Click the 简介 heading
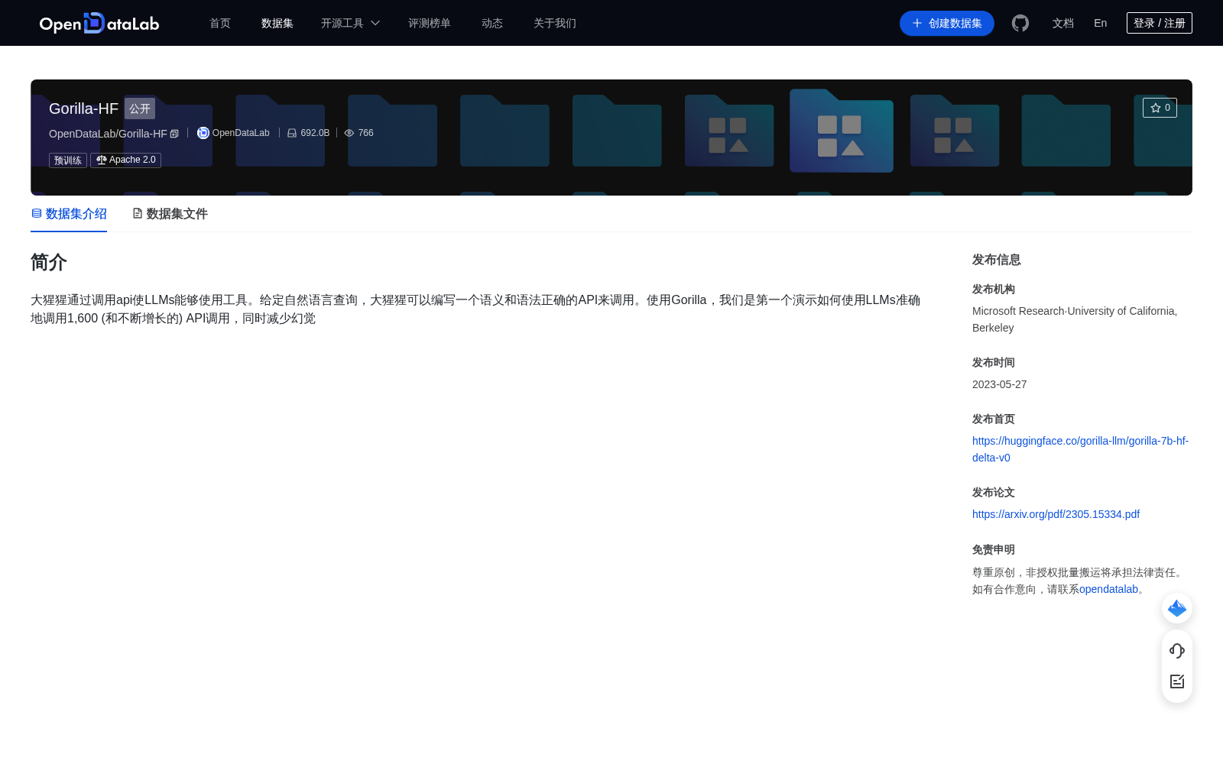This screenshot has width=1223, height=764. (49, 262)
